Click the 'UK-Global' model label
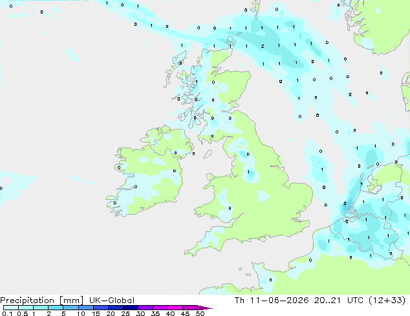The image size is (410, 316). pos(112,301)
